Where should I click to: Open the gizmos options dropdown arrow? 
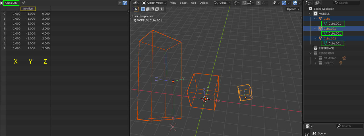coord(288,3)
